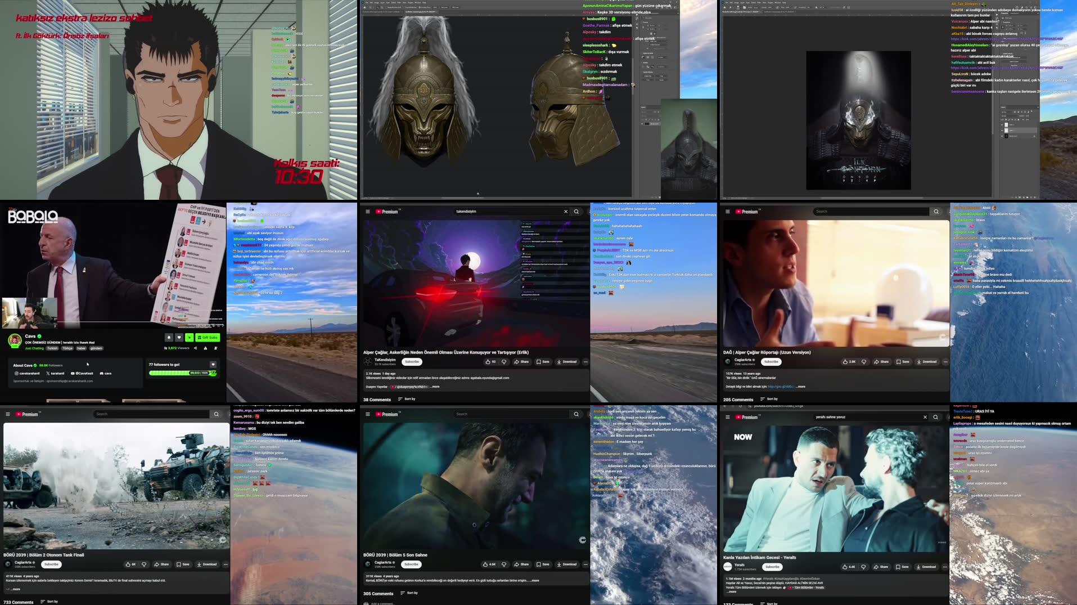Click the share icon next to the Viewers count

(x=196, y=348)
